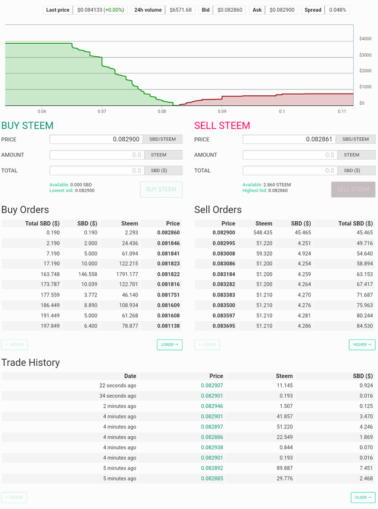Select sell order at price 0.083008

pyautogui.click(x=285, y=253)
